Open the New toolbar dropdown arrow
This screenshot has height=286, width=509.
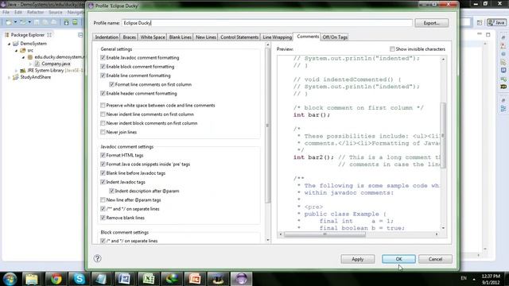click(15, 22)
